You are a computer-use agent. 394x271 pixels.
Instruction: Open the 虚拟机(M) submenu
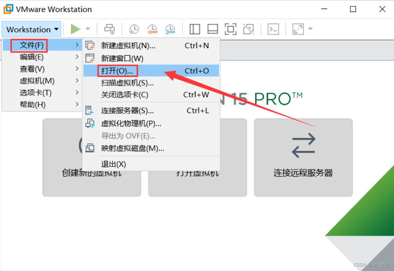click(42, 81)
